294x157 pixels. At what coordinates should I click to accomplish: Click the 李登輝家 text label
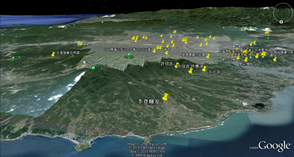[149, 102]
